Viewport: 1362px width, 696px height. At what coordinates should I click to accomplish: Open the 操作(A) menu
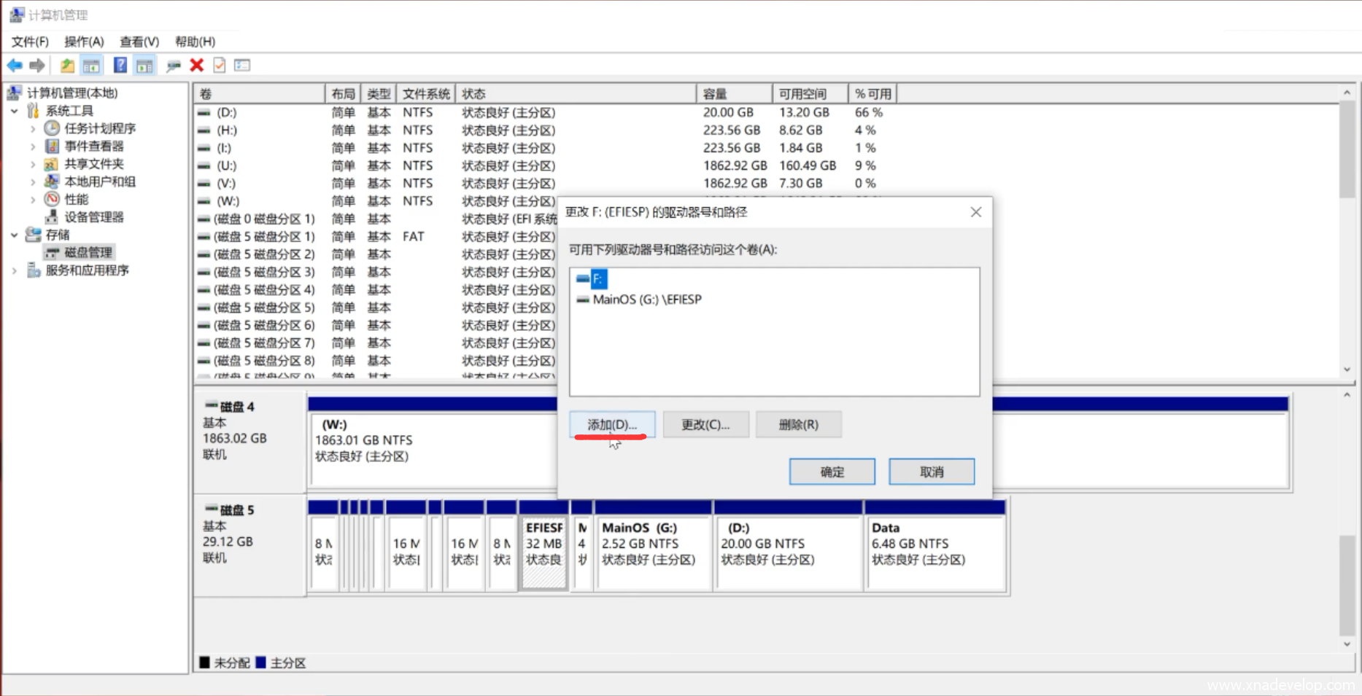pos(84,42)
